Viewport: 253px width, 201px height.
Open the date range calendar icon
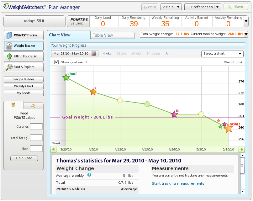click(94, 54)
